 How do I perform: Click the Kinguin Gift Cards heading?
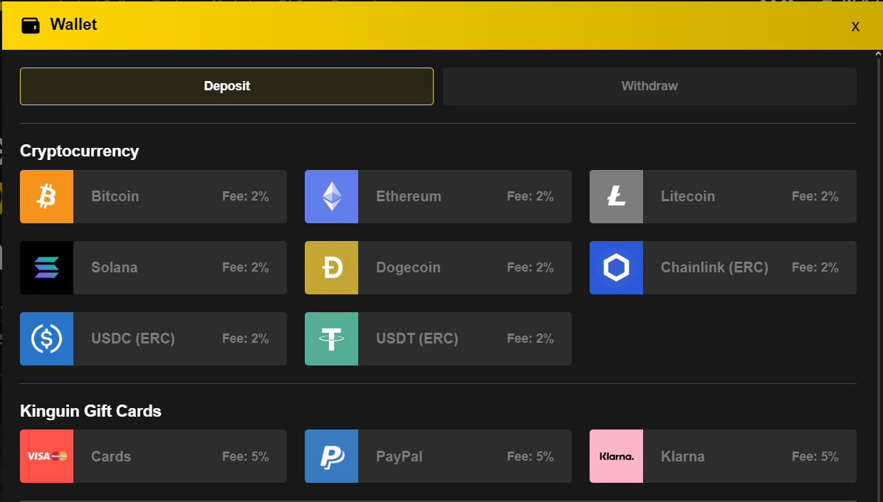pos(90,411)
